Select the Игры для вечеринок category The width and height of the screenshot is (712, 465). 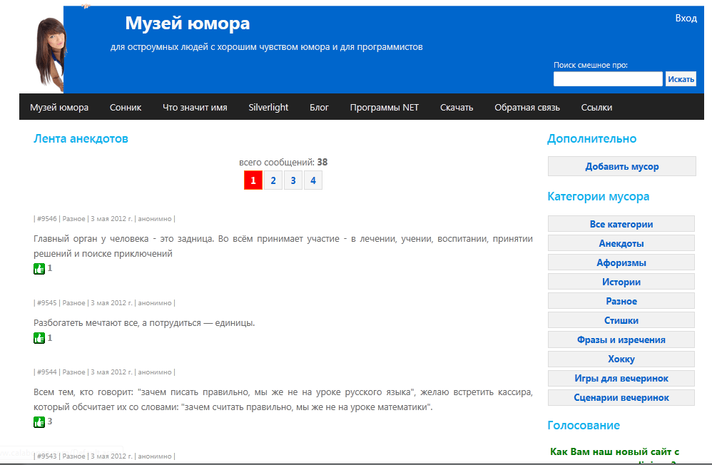(621, 378)
